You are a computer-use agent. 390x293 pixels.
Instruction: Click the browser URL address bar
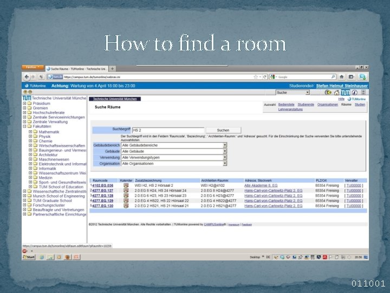pyautogui.click(x=158, y=77)
